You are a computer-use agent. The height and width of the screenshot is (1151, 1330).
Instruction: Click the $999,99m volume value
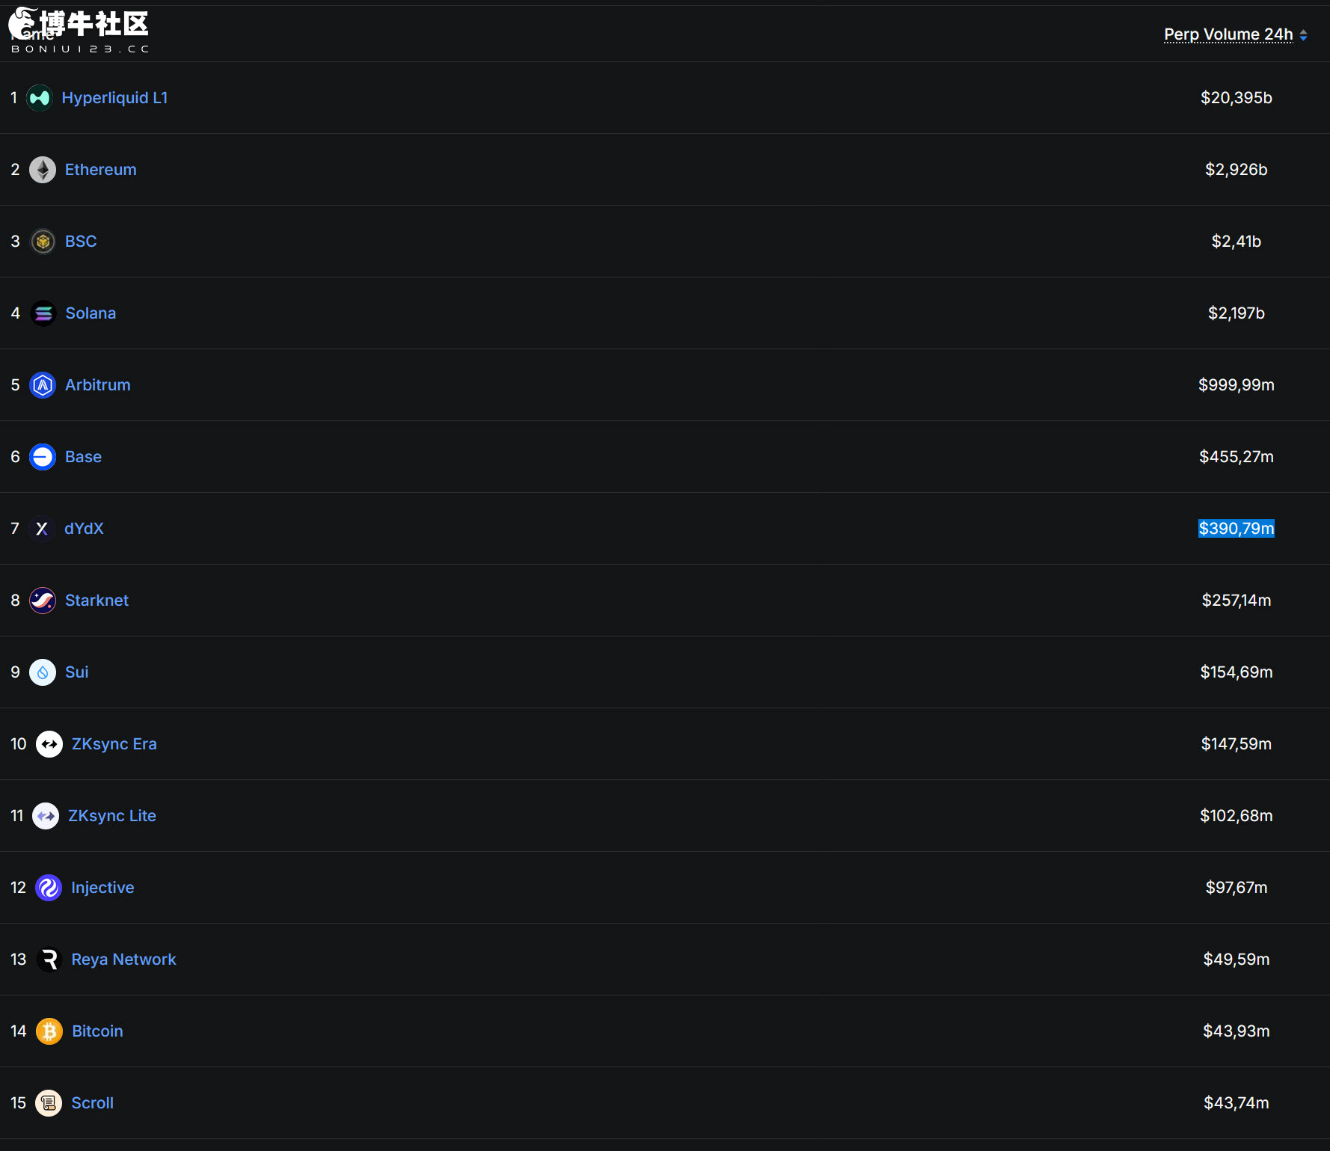pyautogui.click(x=1236, y=385)
